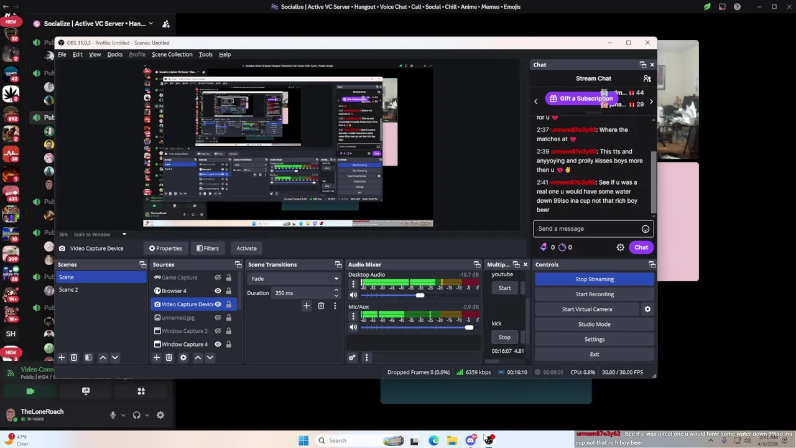The height and width of the screenshot is (448, 796).
Task: Hide the Browser 4 source
Action: [x=218, y=291]
